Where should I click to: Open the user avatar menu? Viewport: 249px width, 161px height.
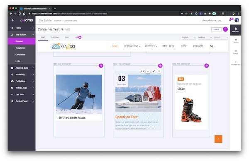point(237,20)
